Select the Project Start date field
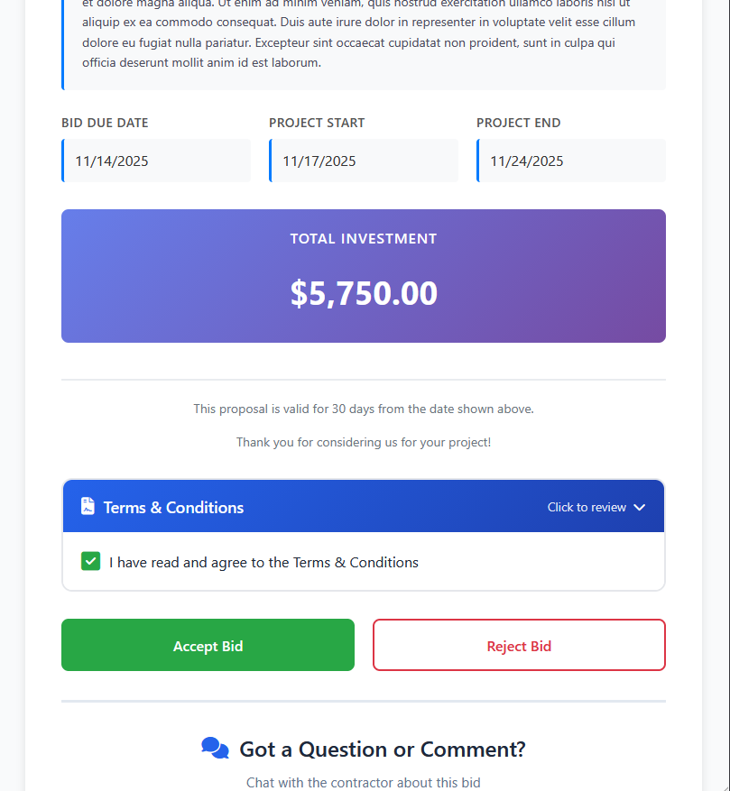730x791 pixels. click(365, 161)
